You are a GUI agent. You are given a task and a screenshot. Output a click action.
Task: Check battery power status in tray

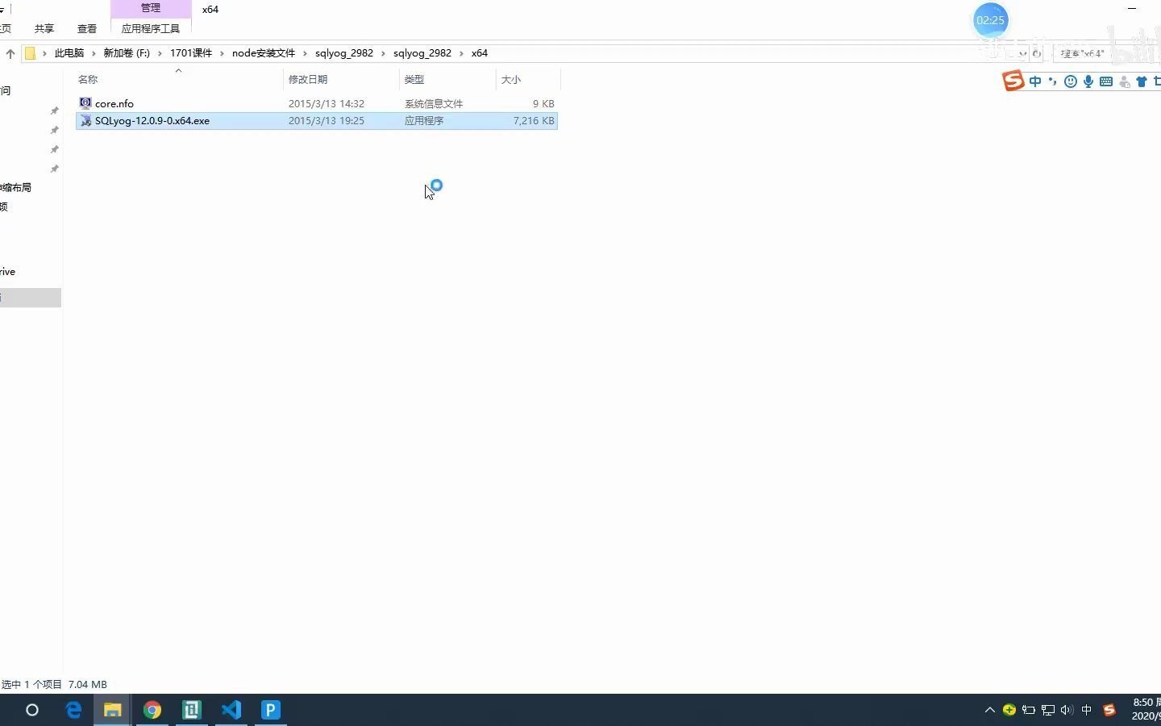coord(1029,710)
